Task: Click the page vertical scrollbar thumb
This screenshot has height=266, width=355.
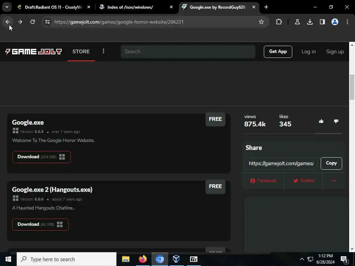Action: click(352, 87)
